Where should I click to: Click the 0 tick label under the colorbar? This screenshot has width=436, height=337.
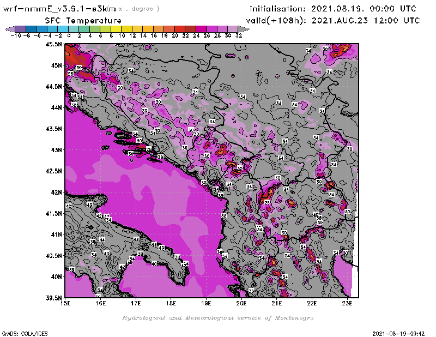69,36
